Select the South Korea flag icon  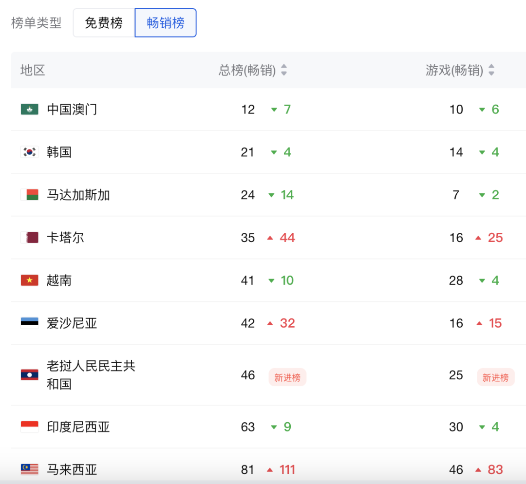pyautogui.click(x=29, y=152)
